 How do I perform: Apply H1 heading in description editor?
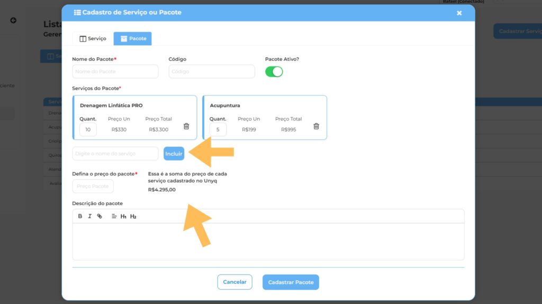(x=123, y=216)
